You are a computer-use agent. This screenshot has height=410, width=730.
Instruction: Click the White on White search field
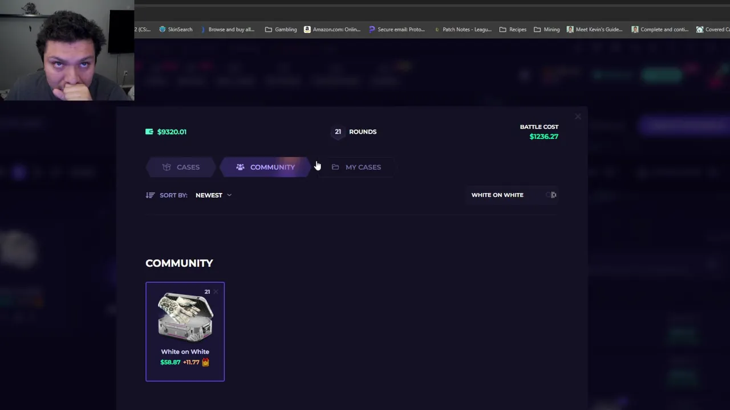(x=512, y=195)
